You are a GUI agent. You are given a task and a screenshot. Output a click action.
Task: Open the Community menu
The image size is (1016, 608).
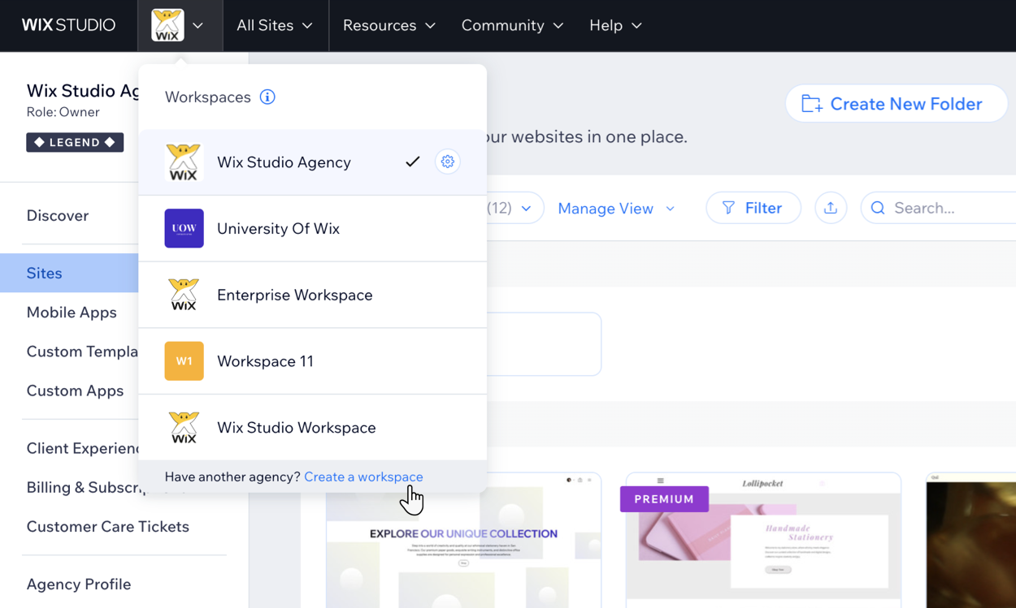tap(512, 25)
